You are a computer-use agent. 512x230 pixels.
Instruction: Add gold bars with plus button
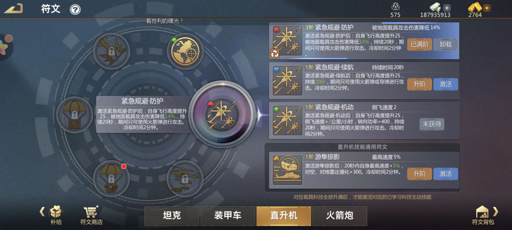point(487,8)
